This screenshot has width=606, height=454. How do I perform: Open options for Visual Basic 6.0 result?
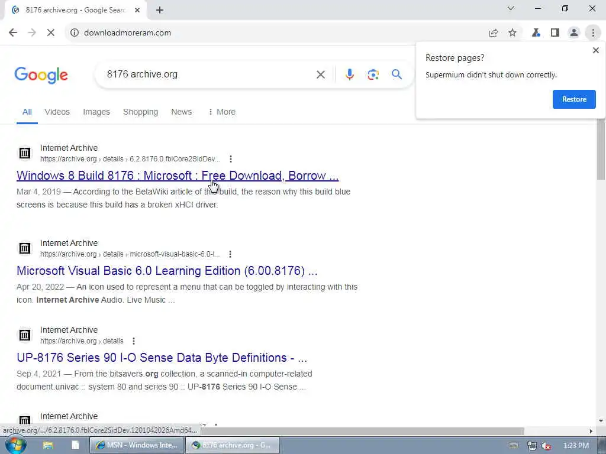click(x=230, y=254)
